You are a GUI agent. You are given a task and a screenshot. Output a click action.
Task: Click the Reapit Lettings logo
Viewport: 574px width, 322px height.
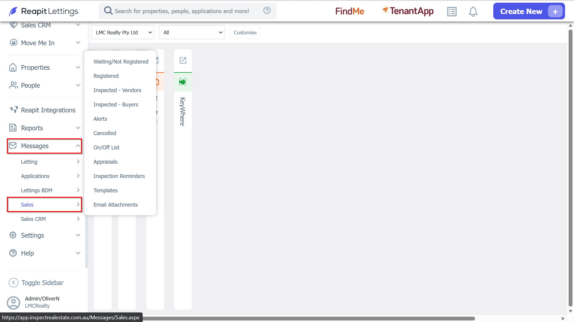[x=44, y=11]
